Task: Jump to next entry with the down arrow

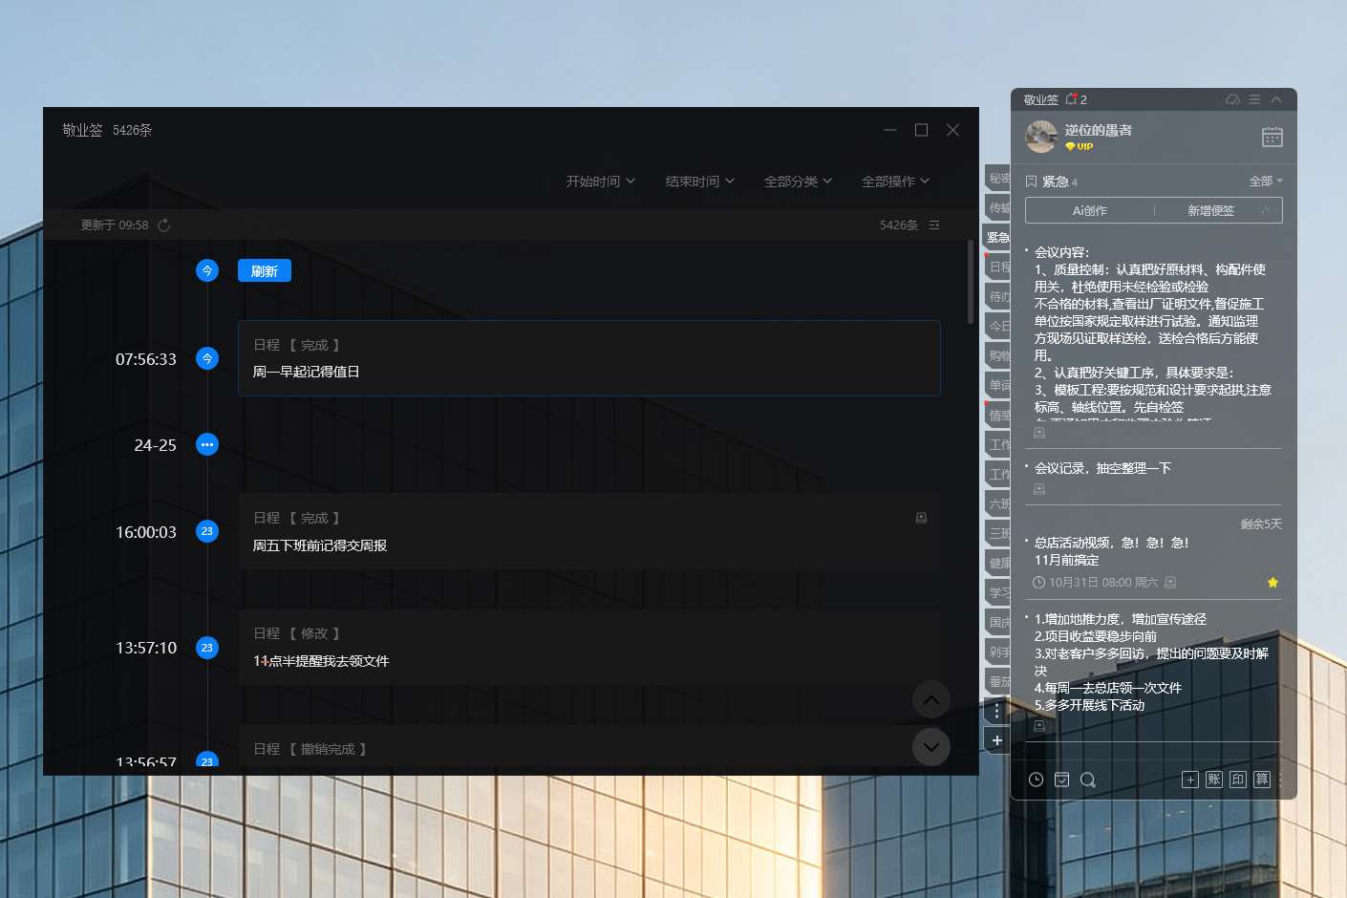Action: [x=931, y=747]
